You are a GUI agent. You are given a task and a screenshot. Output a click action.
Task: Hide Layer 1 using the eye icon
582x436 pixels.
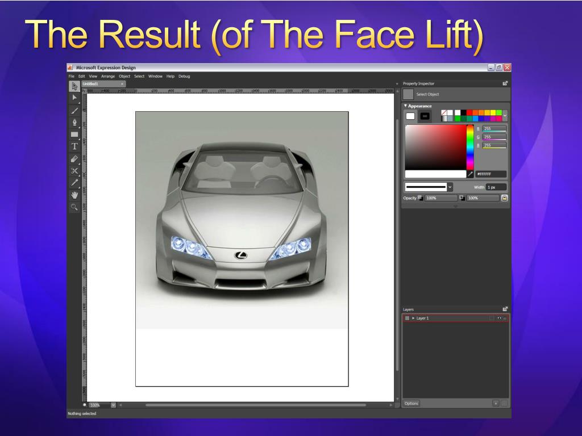(x=499, y=318)
